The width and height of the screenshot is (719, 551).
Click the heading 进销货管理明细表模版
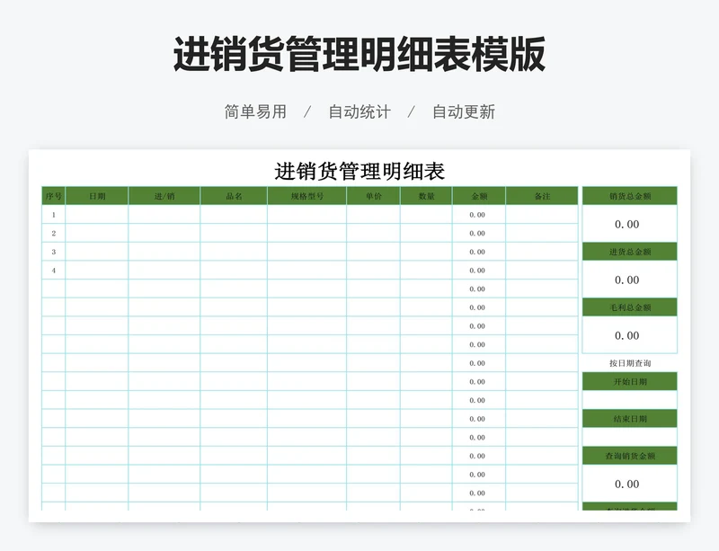tap(359, 54)
